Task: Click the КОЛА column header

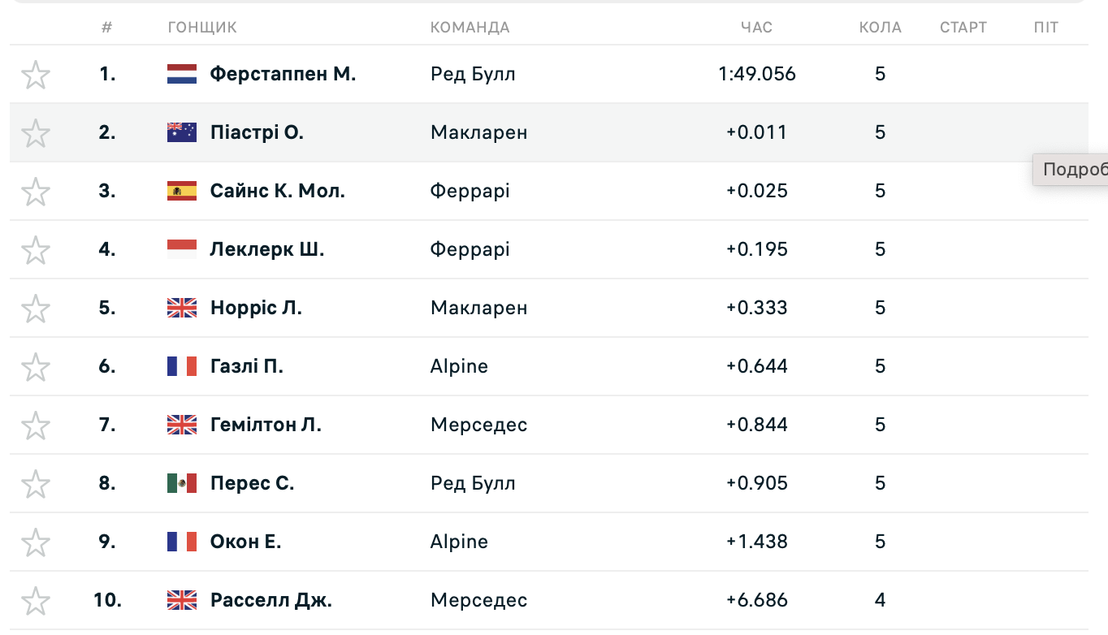Action: pos(881,27)
